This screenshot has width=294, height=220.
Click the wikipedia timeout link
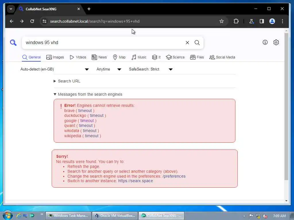pyautogui.click(x=92, y=136)
